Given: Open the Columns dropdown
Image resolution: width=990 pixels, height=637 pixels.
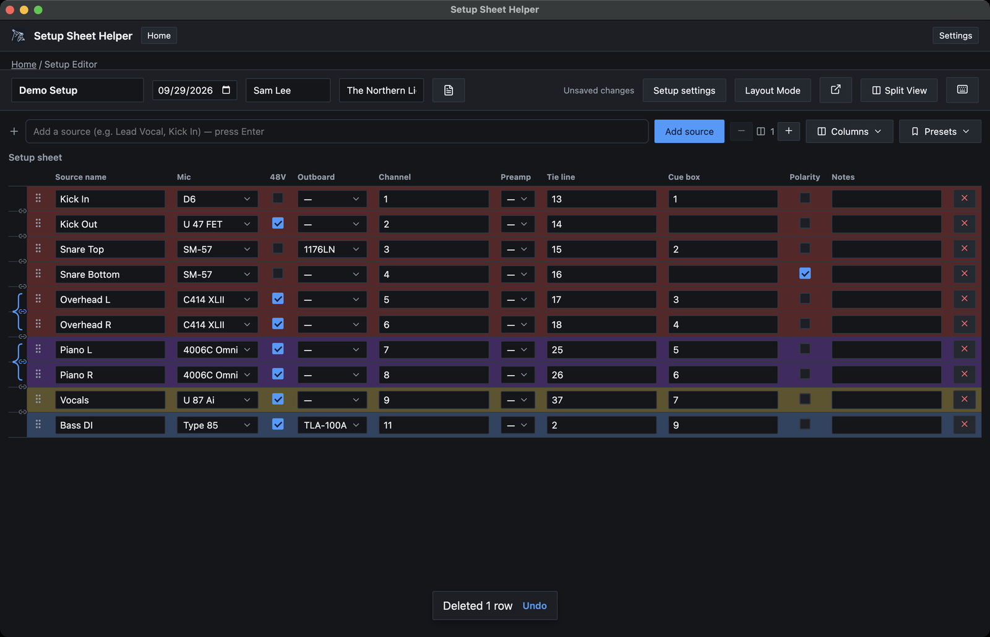Looking at the screenshot, I should tap(849, 131).
